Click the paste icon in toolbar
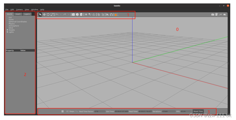 [x=103, y=15]
